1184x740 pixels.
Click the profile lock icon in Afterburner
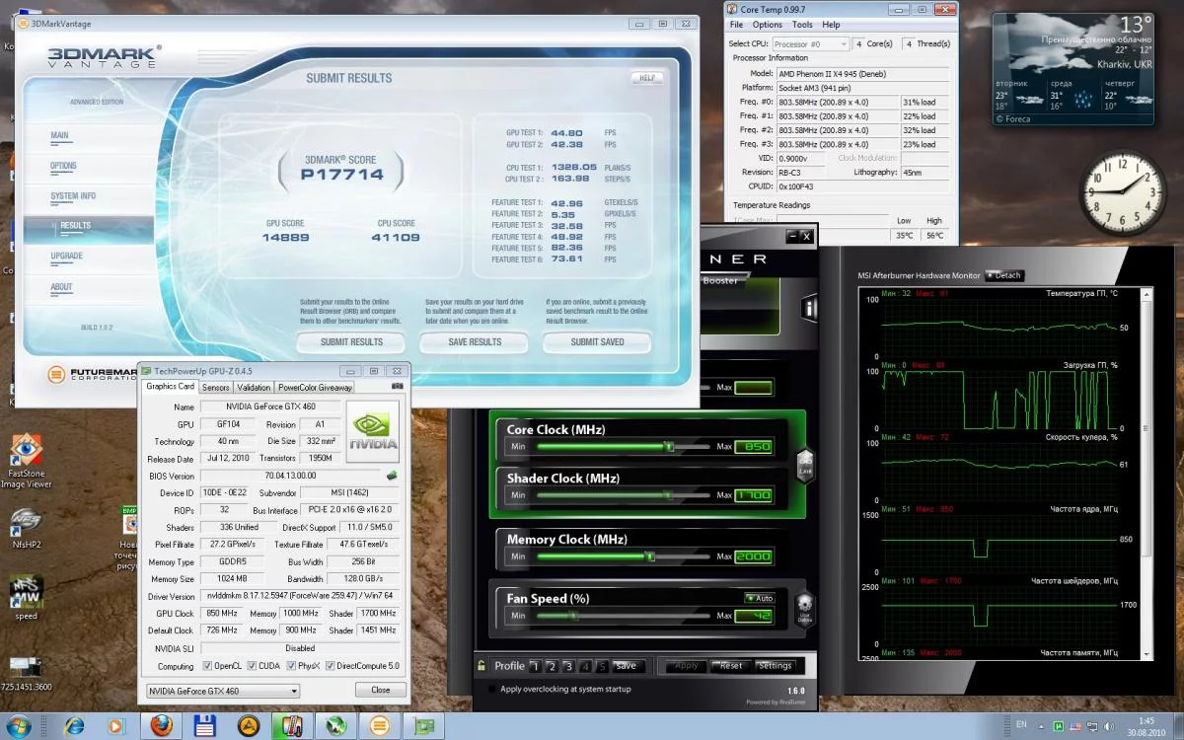point(481,665)
